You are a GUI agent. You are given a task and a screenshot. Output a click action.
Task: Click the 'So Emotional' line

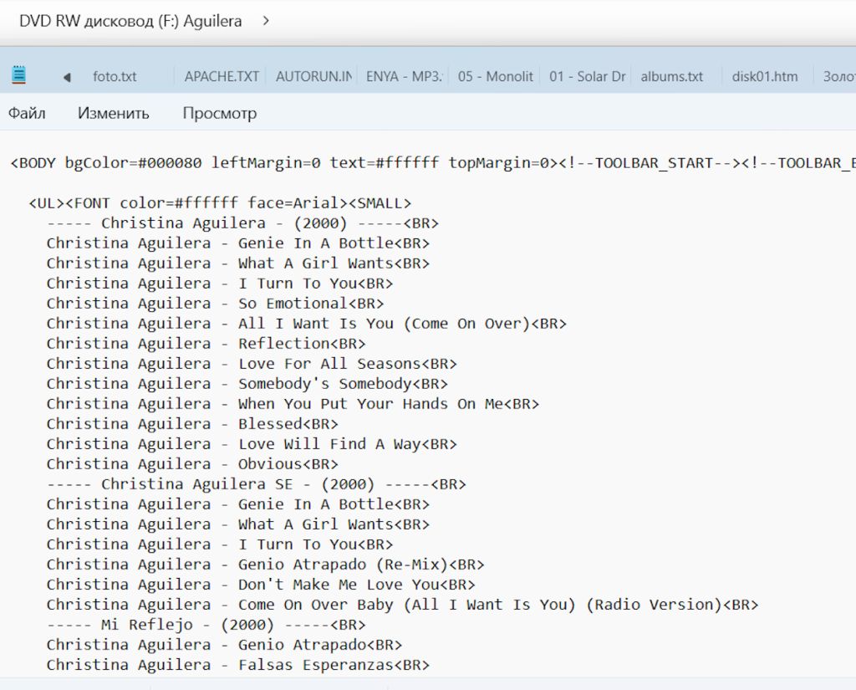[215, 304]
